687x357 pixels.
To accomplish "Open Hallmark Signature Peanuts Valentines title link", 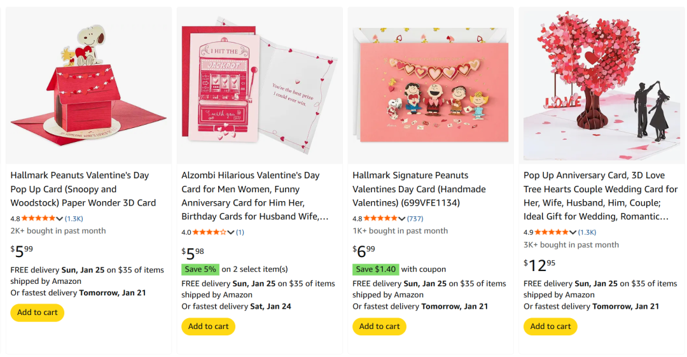I will pos(419,189).
